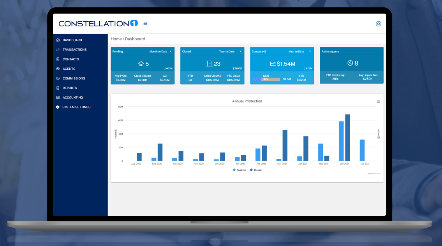442x246 pixels.
Task: Click the hamburger menu next to the logo
Action: [145, 23]
